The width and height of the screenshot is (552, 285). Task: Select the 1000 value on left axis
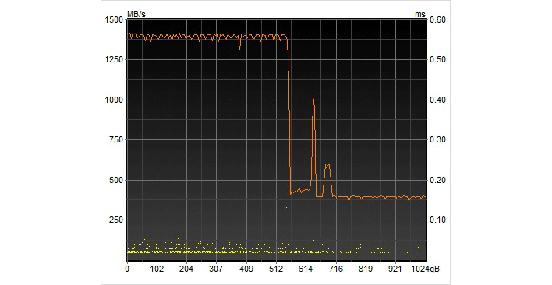[114, 100]
